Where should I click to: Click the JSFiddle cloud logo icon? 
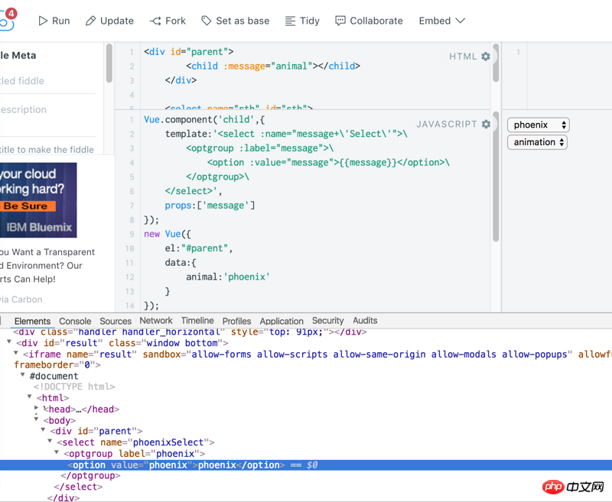tap(6, 22)
